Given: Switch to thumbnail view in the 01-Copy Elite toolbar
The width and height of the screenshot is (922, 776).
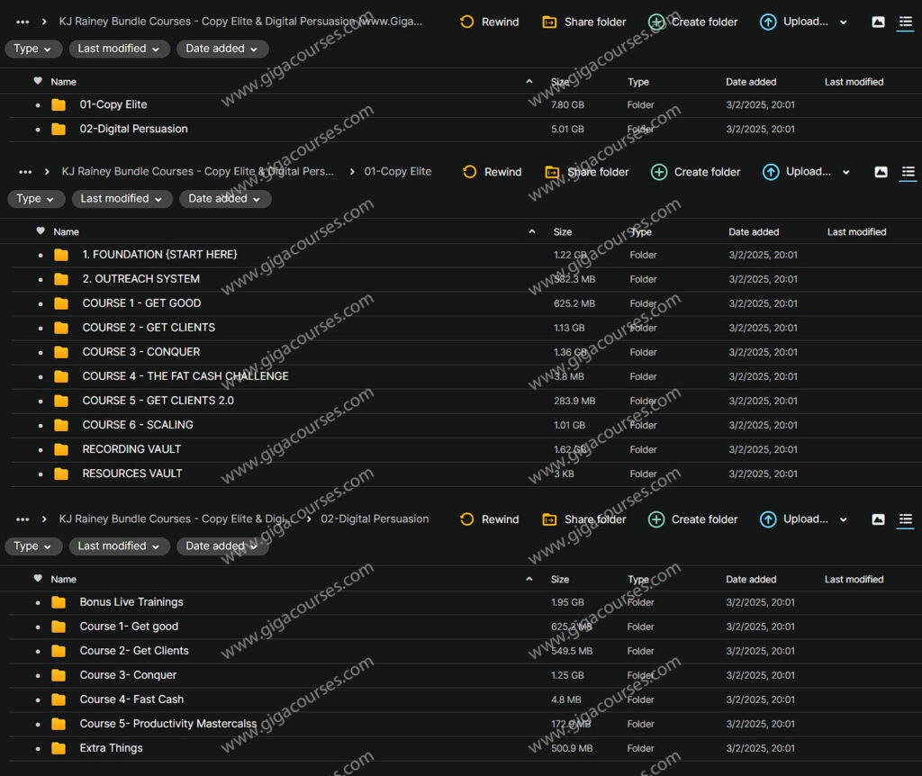Looking at the screenshot, I should [881, 172].
